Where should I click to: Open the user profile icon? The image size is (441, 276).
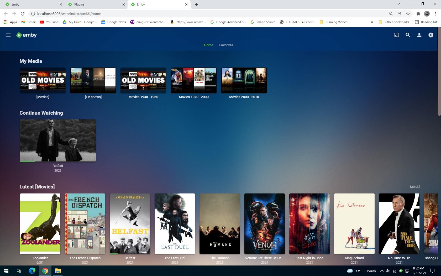(419, 35)
